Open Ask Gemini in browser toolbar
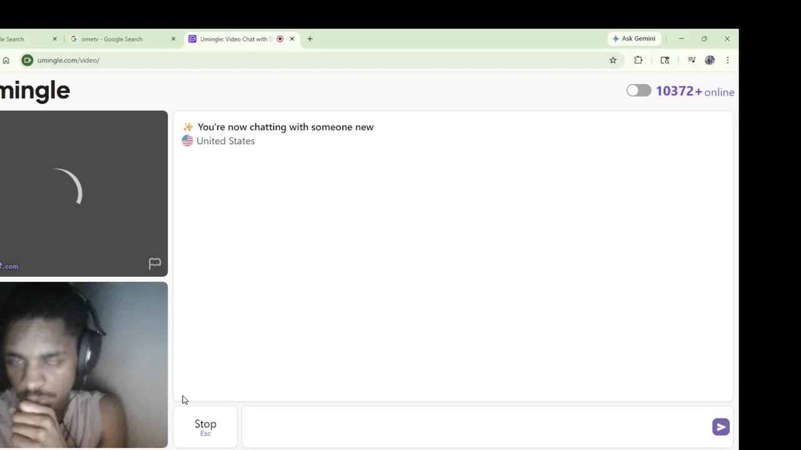This screenshot has width=801, height=450. coord(634,39)
